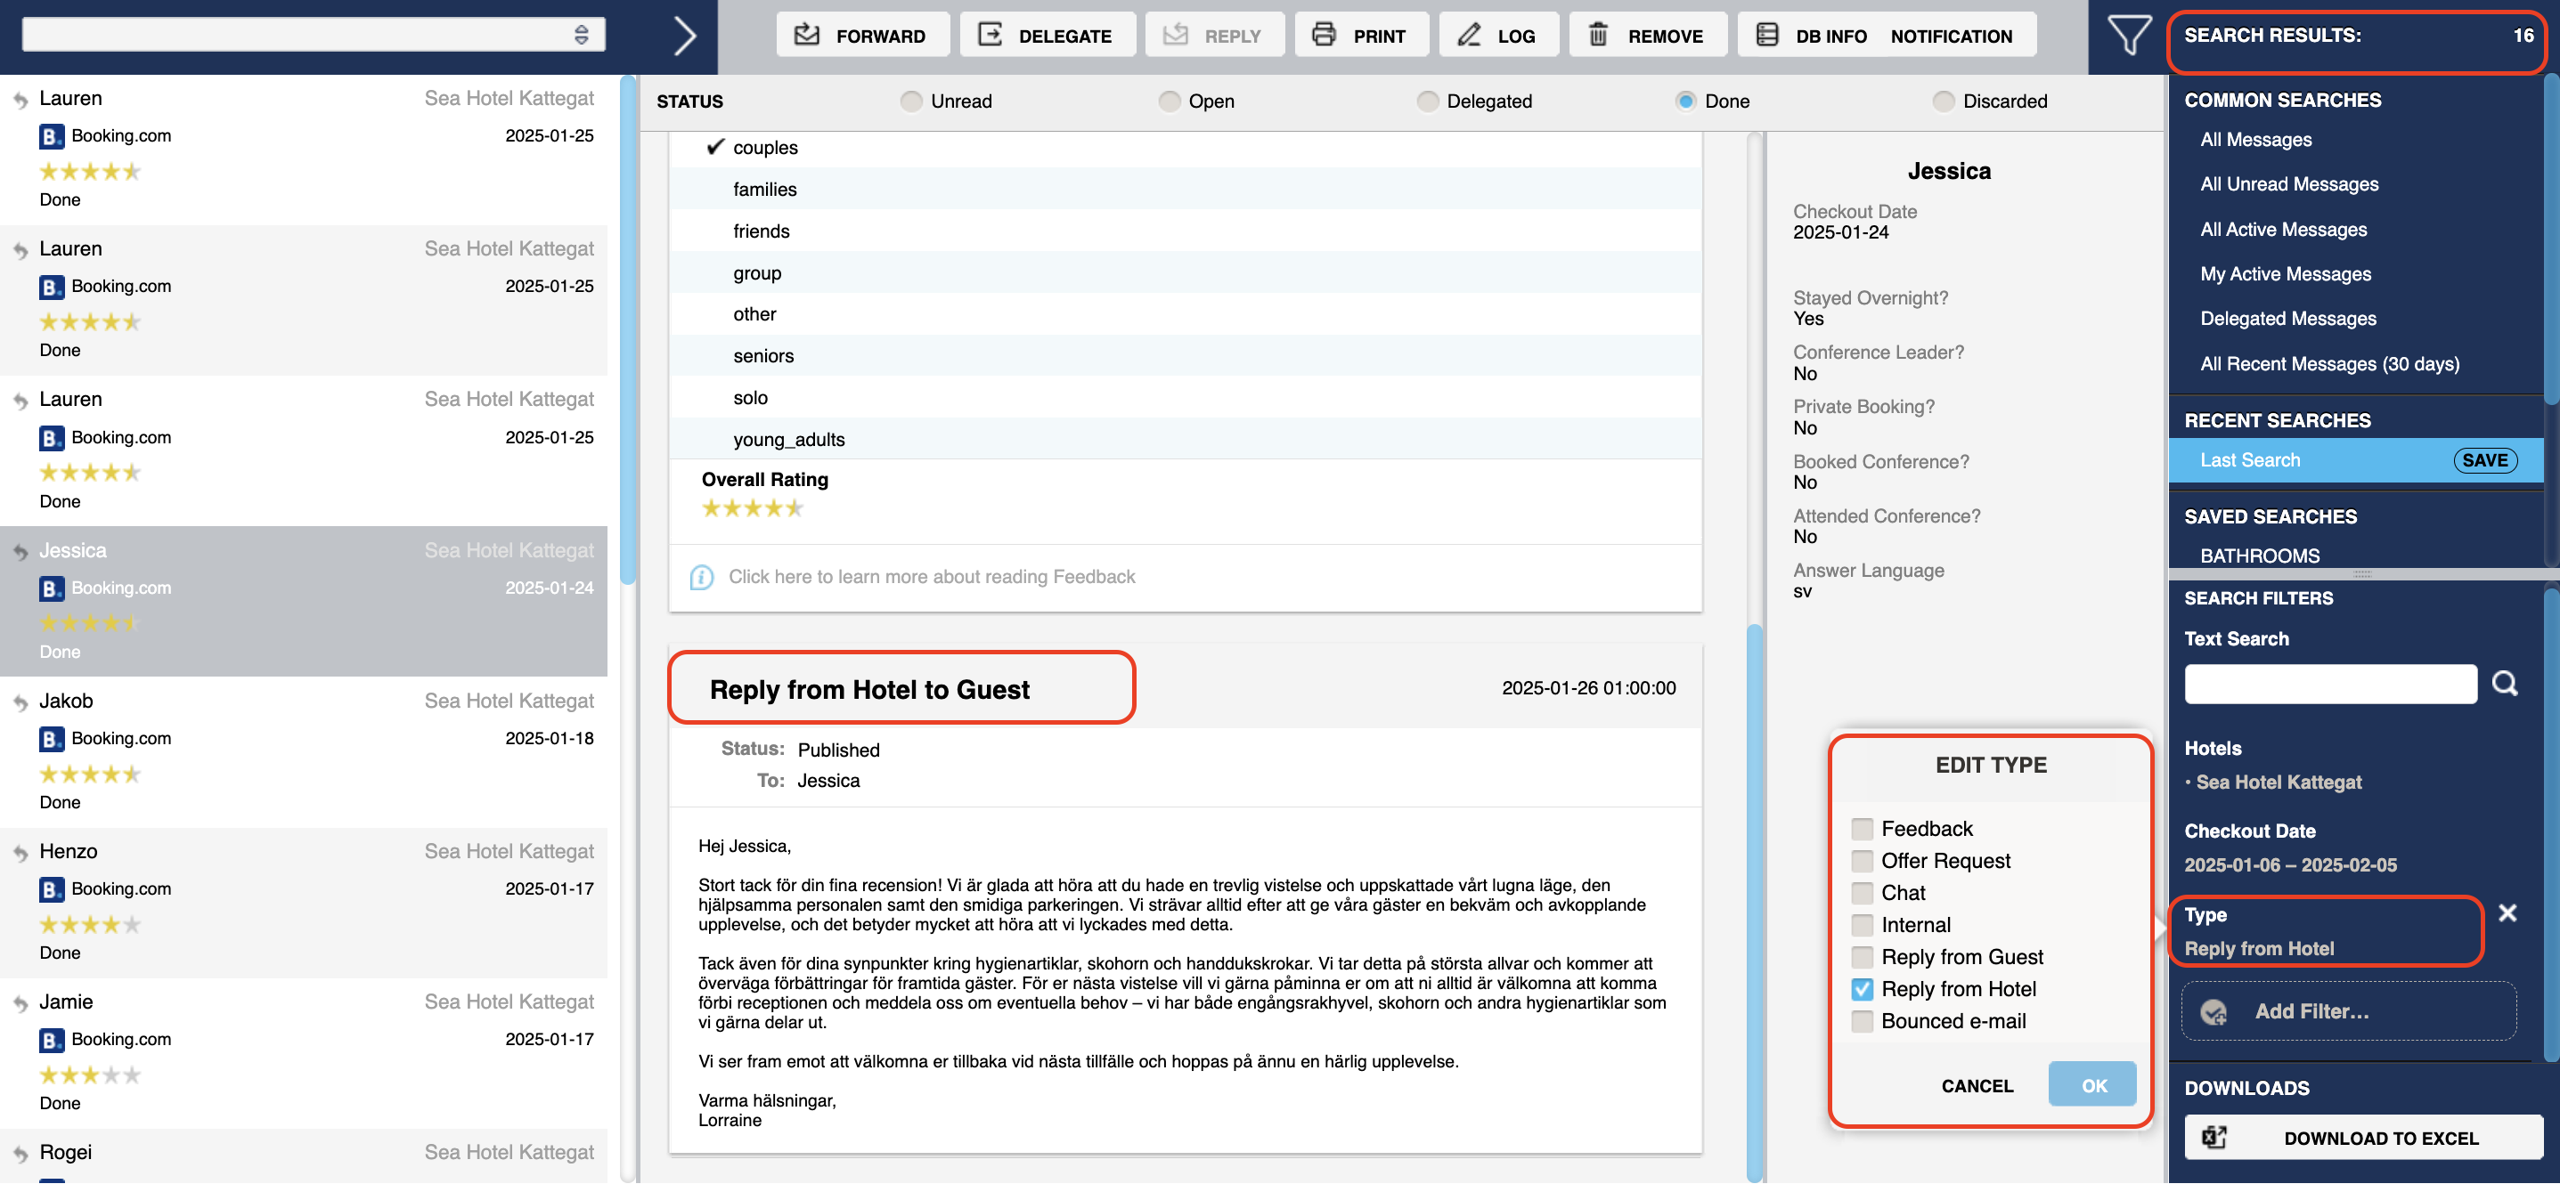Click the Forward envelope icon
The height and width of the screenshot is (1184, 2560).
pos(806,35)
